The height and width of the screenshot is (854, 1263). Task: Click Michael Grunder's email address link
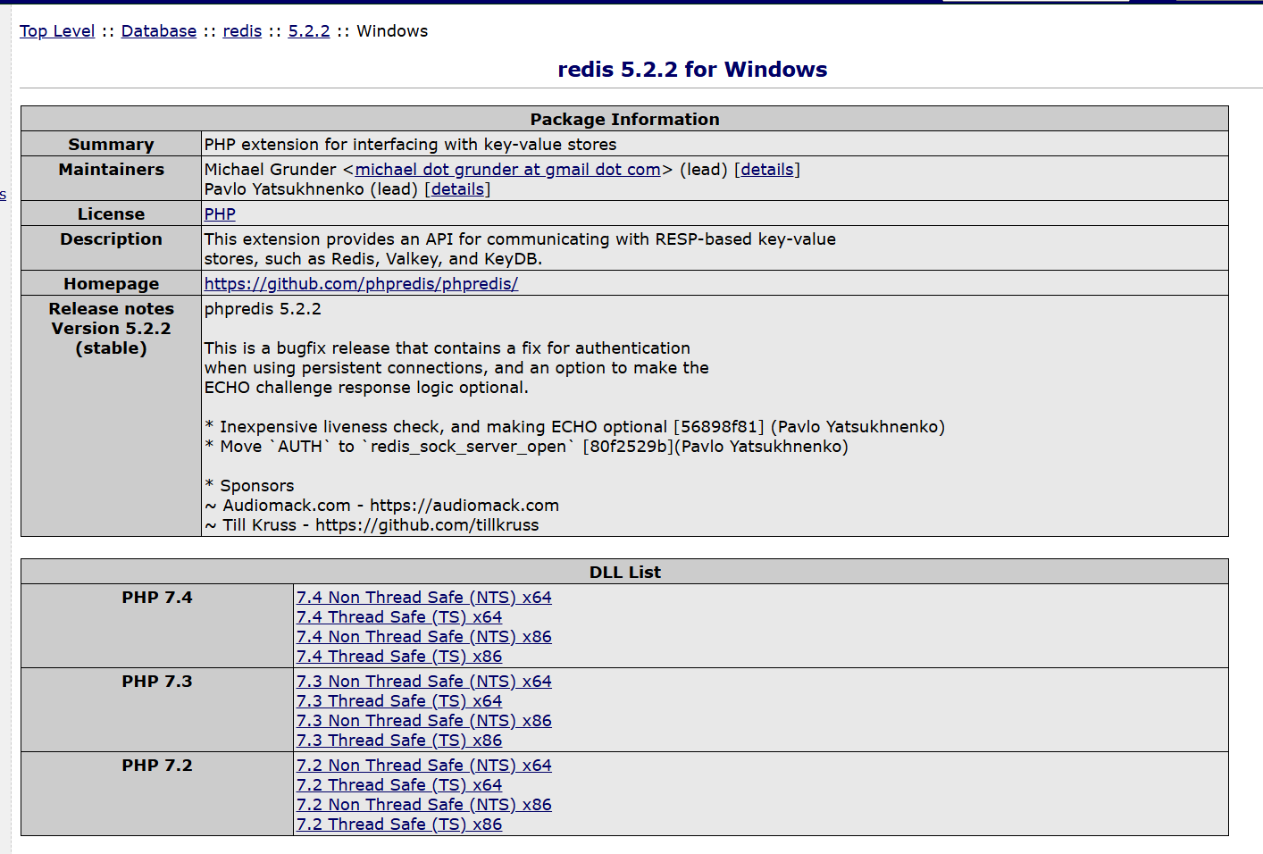coord(507,170)
